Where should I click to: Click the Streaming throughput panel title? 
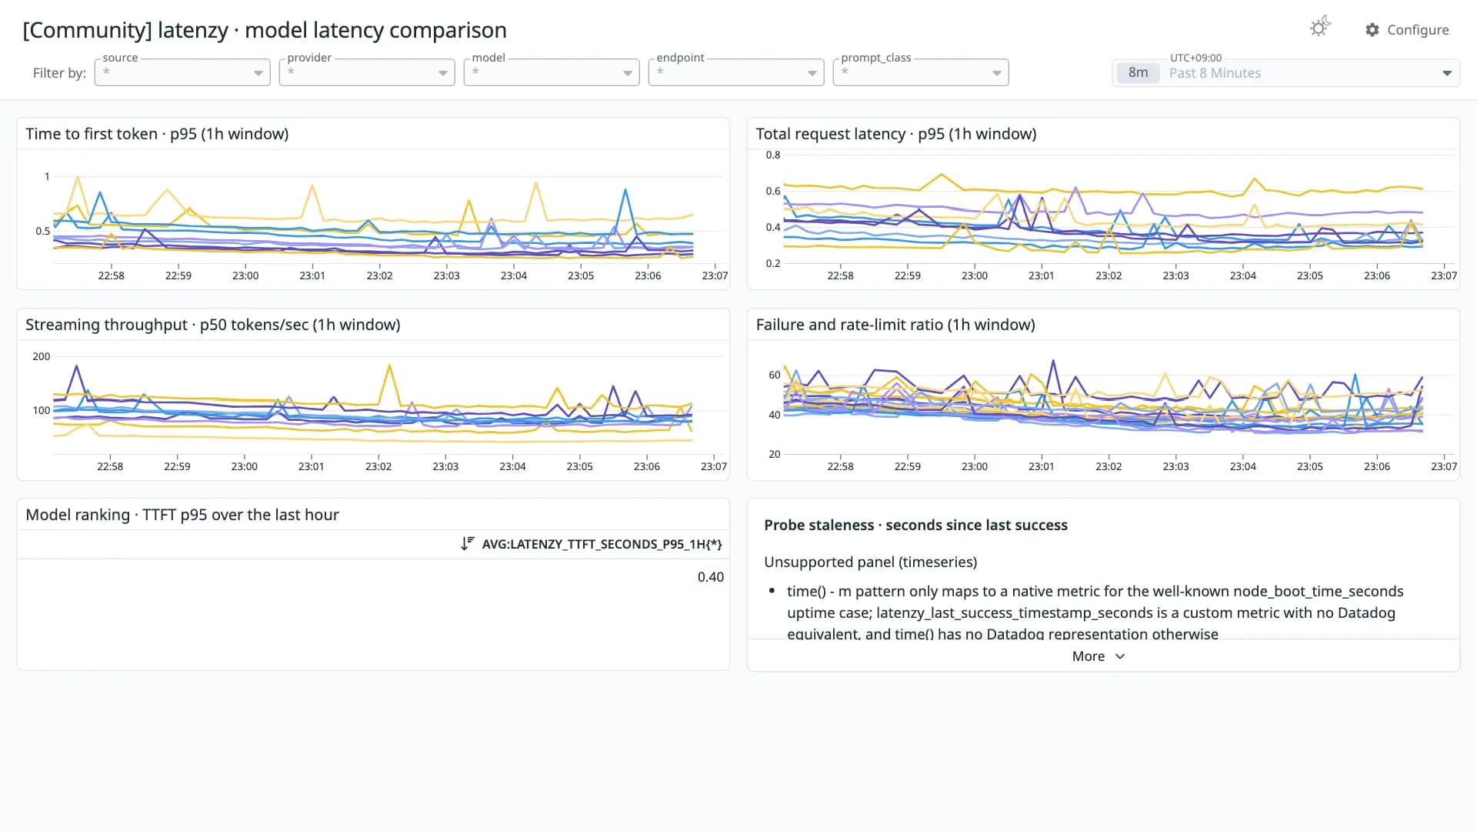pos(213,325)
